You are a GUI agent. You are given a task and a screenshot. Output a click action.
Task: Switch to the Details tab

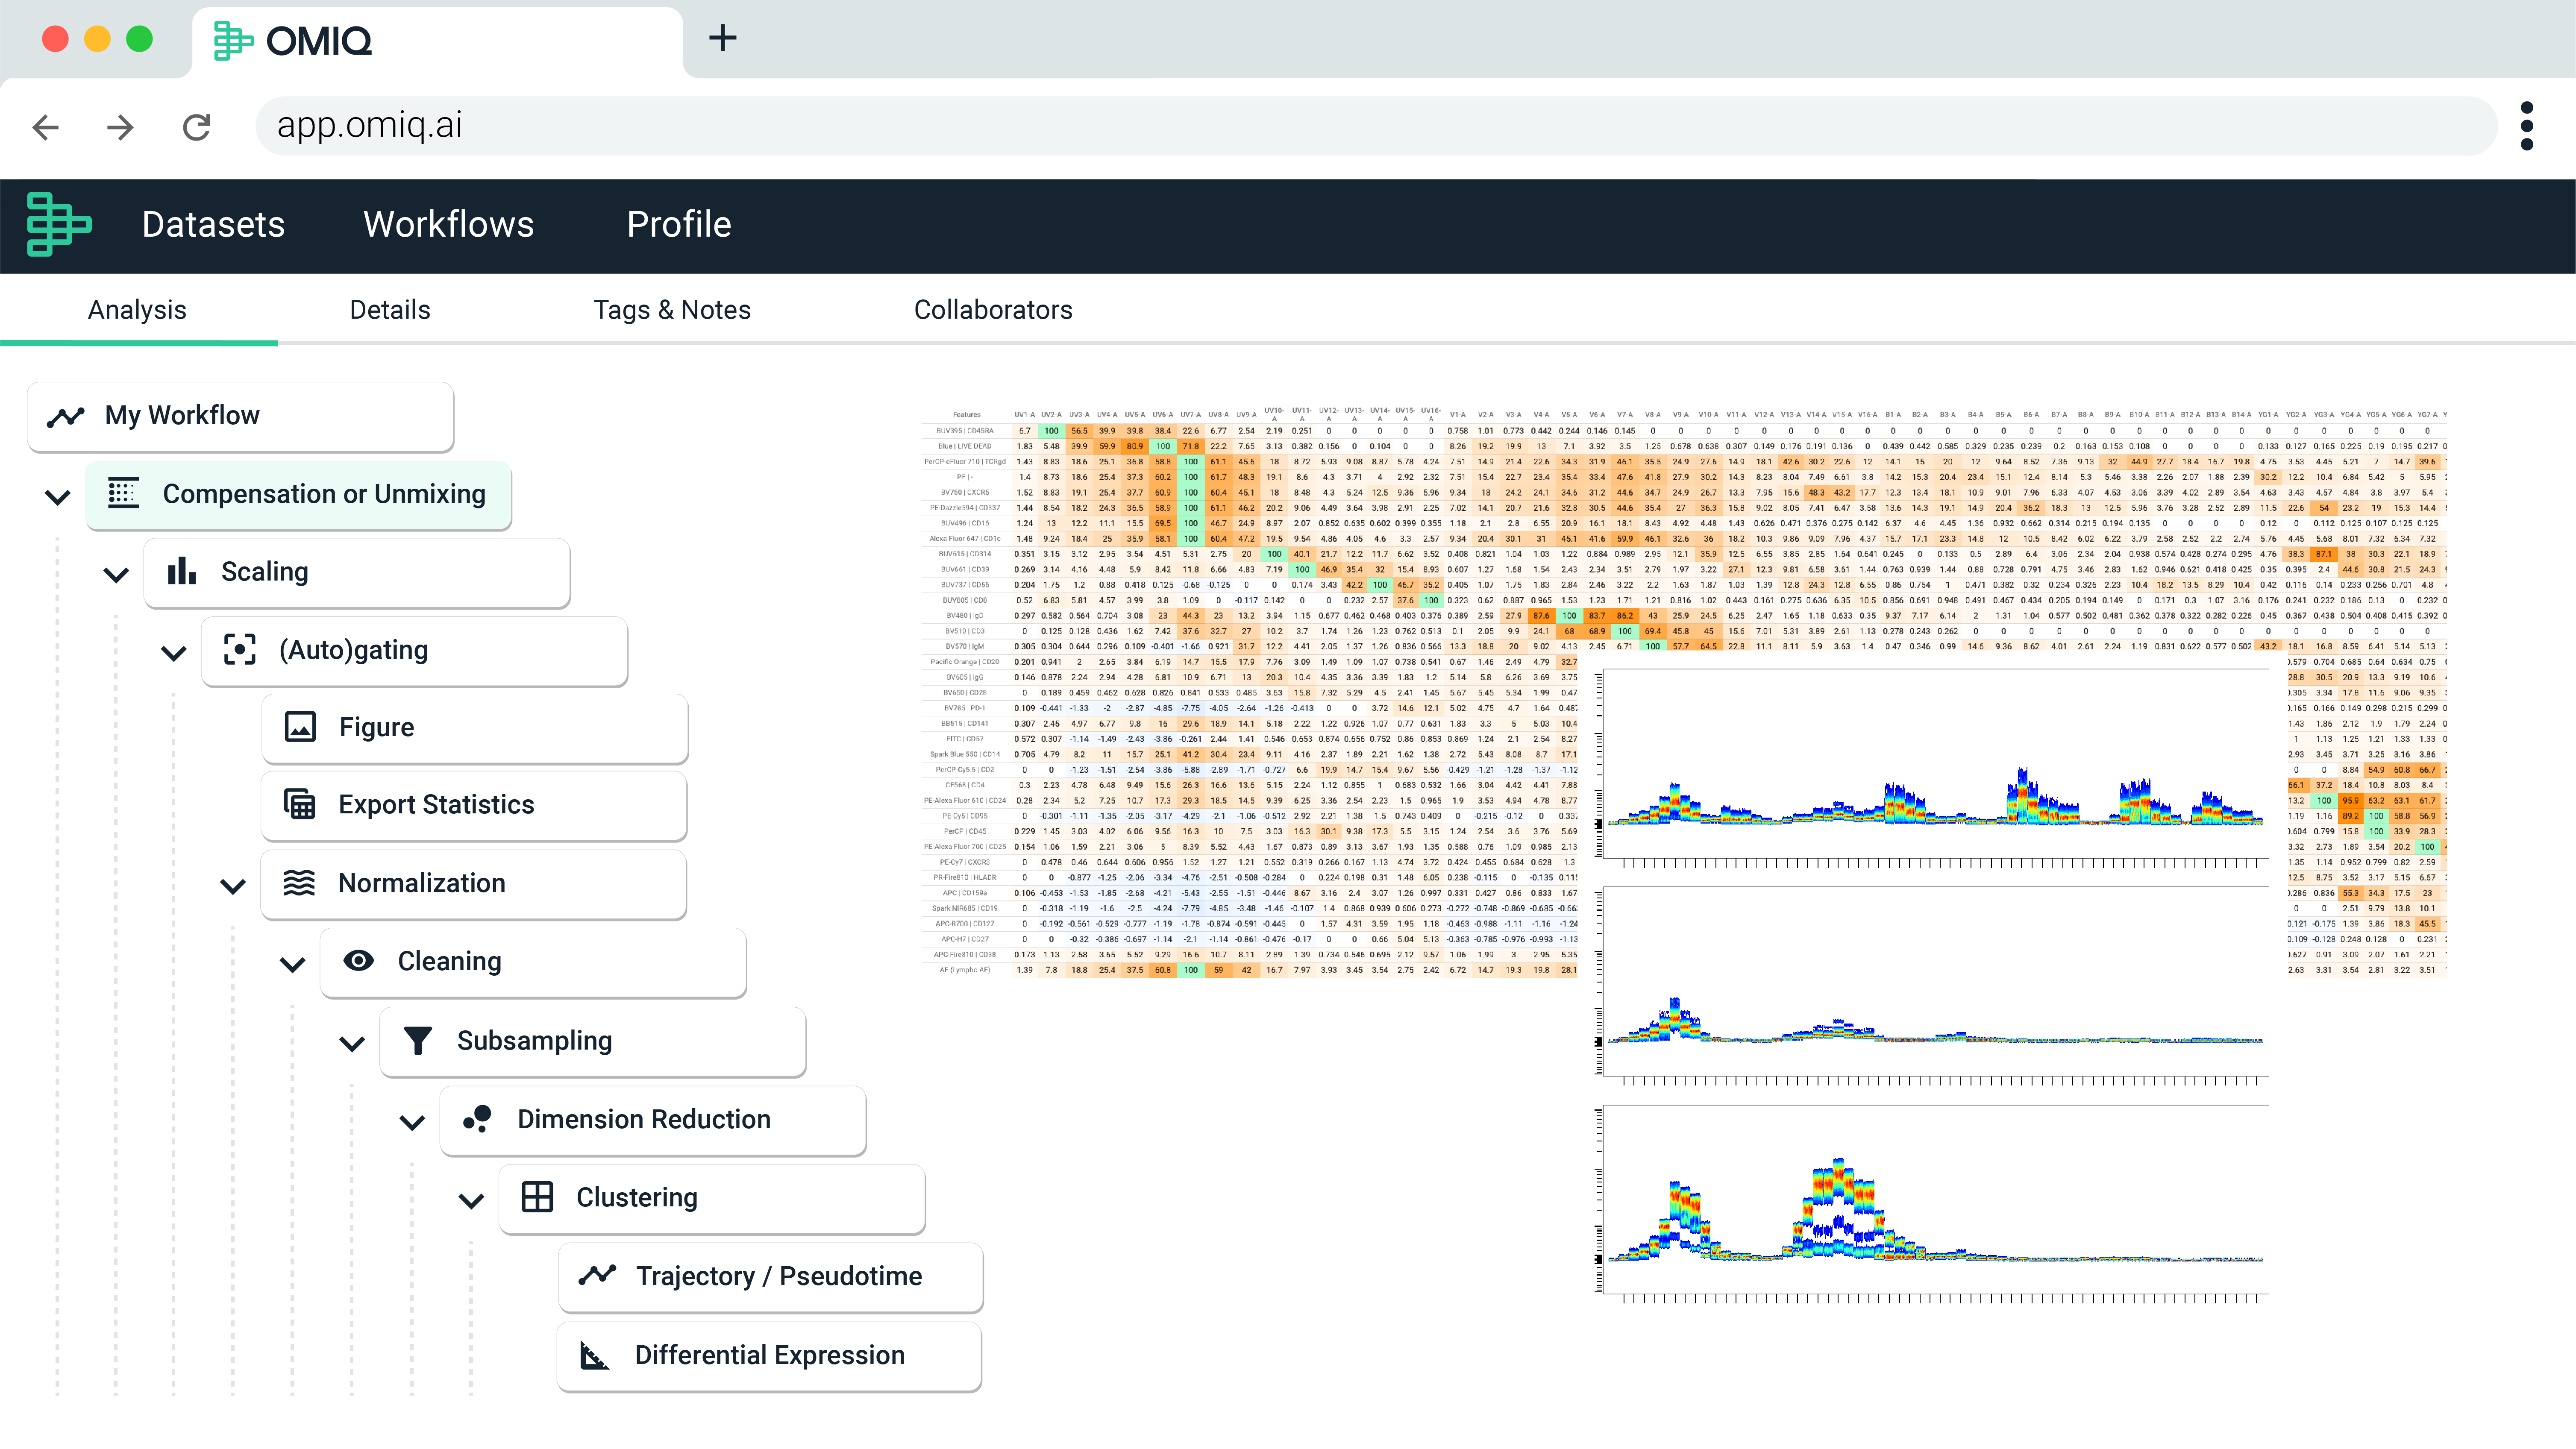point(390,310)
